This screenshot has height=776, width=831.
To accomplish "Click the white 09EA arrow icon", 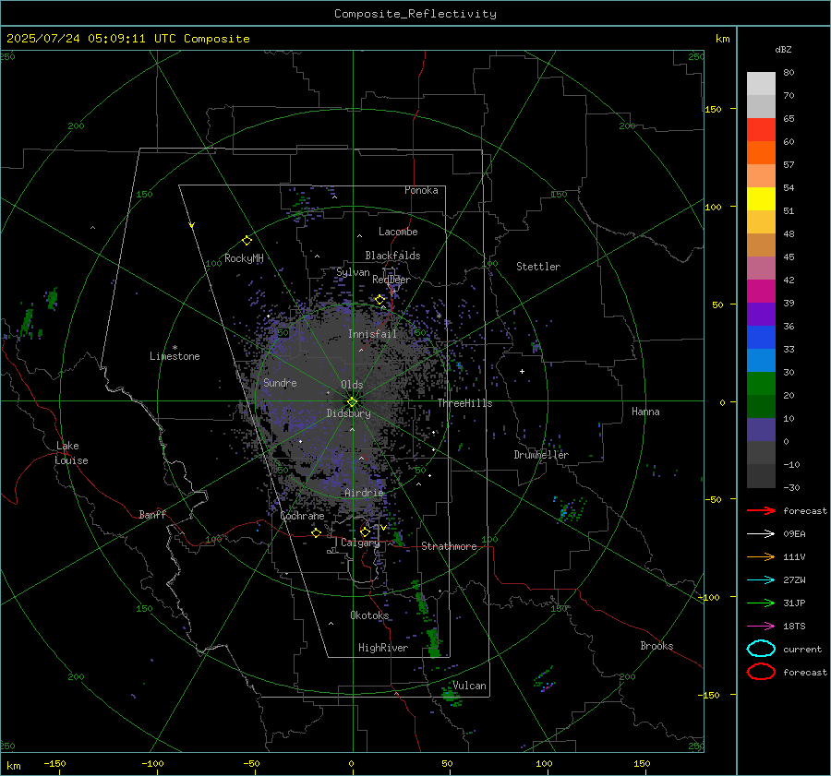I will point(761,534).
